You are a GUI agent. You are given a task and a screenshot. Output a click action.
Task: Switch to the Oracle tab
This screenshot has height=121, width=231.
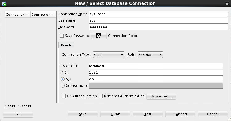tap(66, 45)
